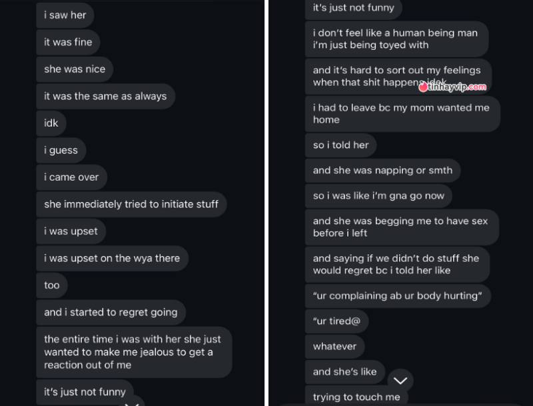Click the "idk" message bubble
This screenshot has width=533, height=406.
click(51, 123)
